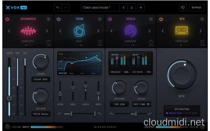
Task: Select previous SFX style
Action: pos(163,31)
